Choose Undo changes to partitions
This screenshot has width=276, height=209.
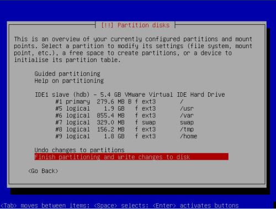pos(79,150)
